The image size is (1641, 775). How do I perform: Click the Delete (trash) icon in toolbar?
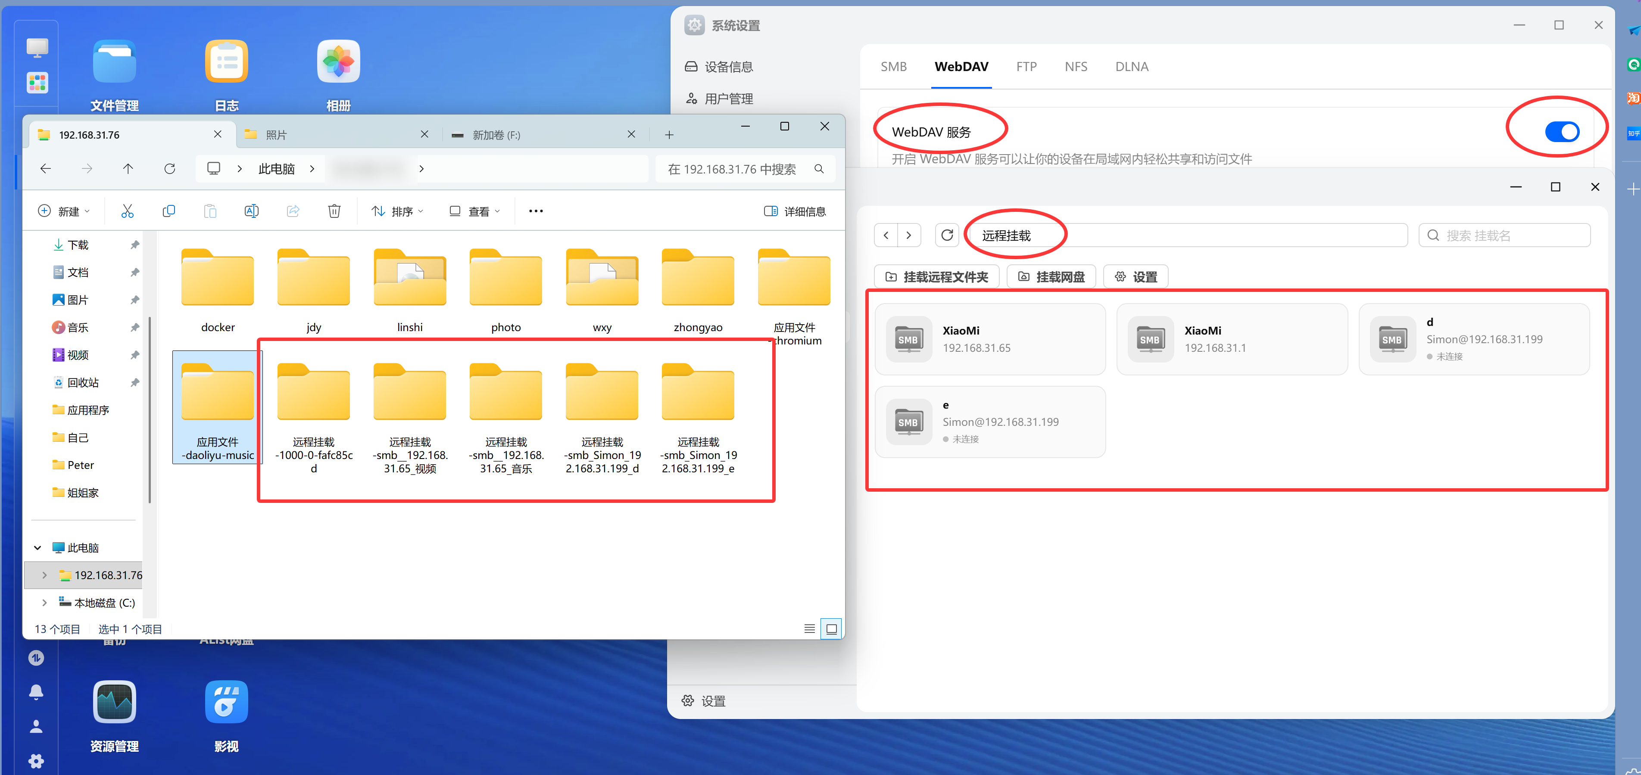[334, 211]
